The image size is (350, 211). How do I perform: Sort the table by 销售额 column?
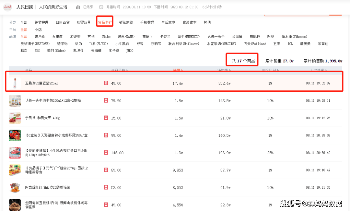(224, 70)
